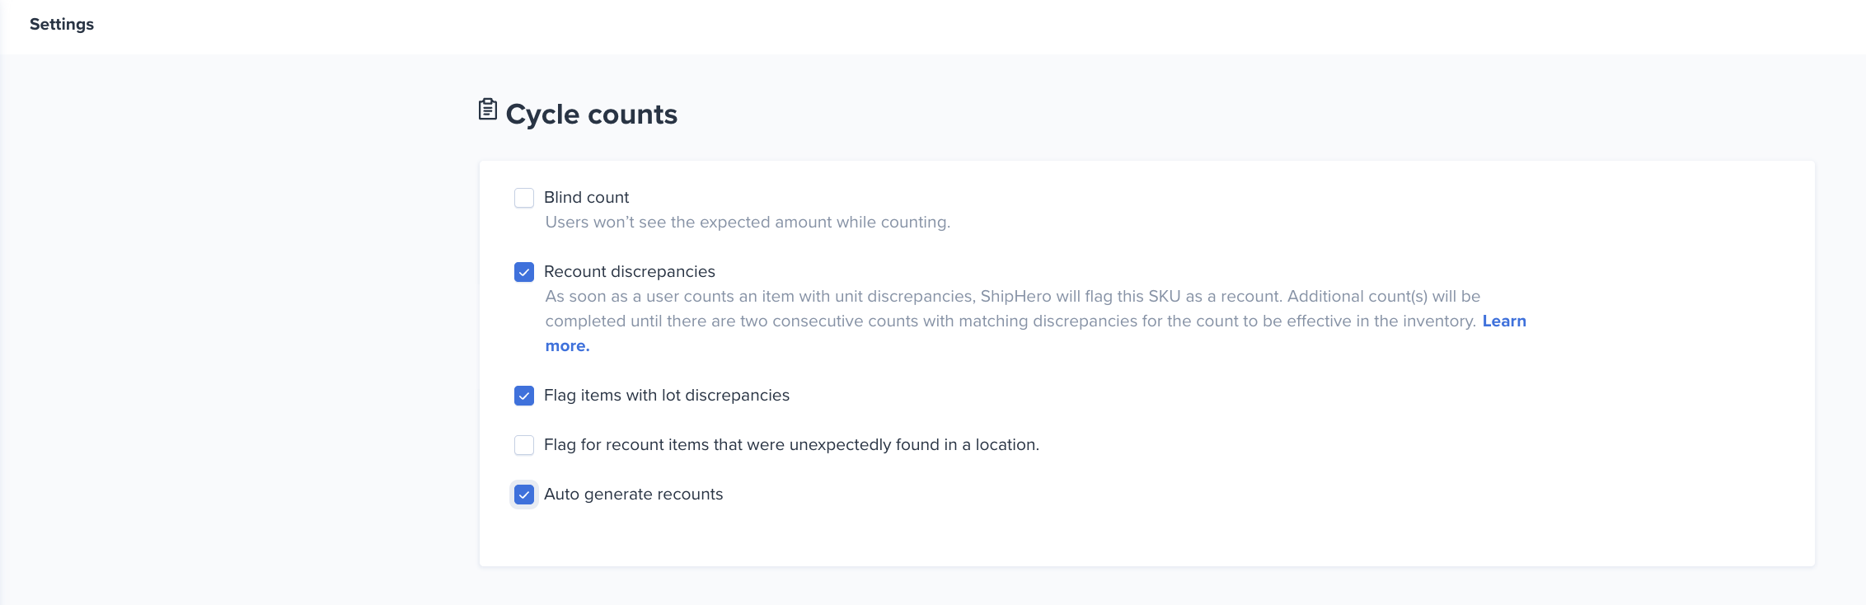Click the Recount discrepancies label text

pos(630,271)
